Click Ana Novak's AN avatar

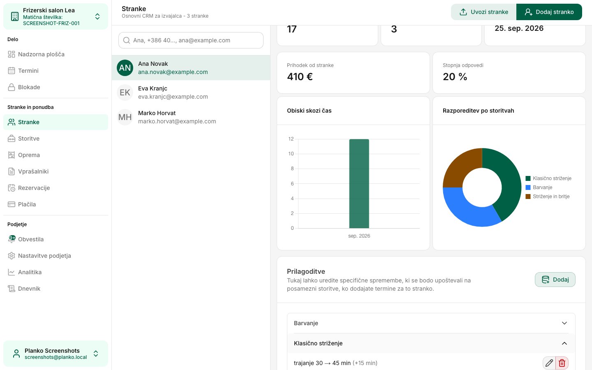[x=125, y=68]
